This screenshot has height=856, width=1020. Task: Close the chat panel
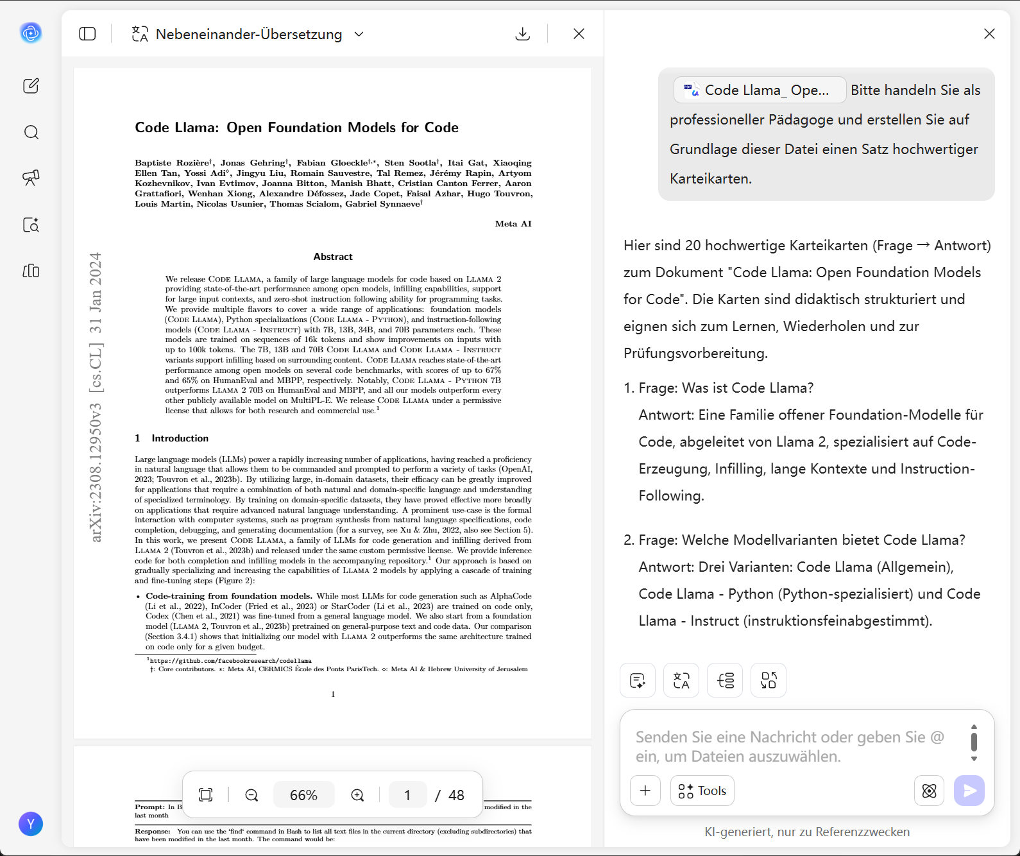[989, 34]
